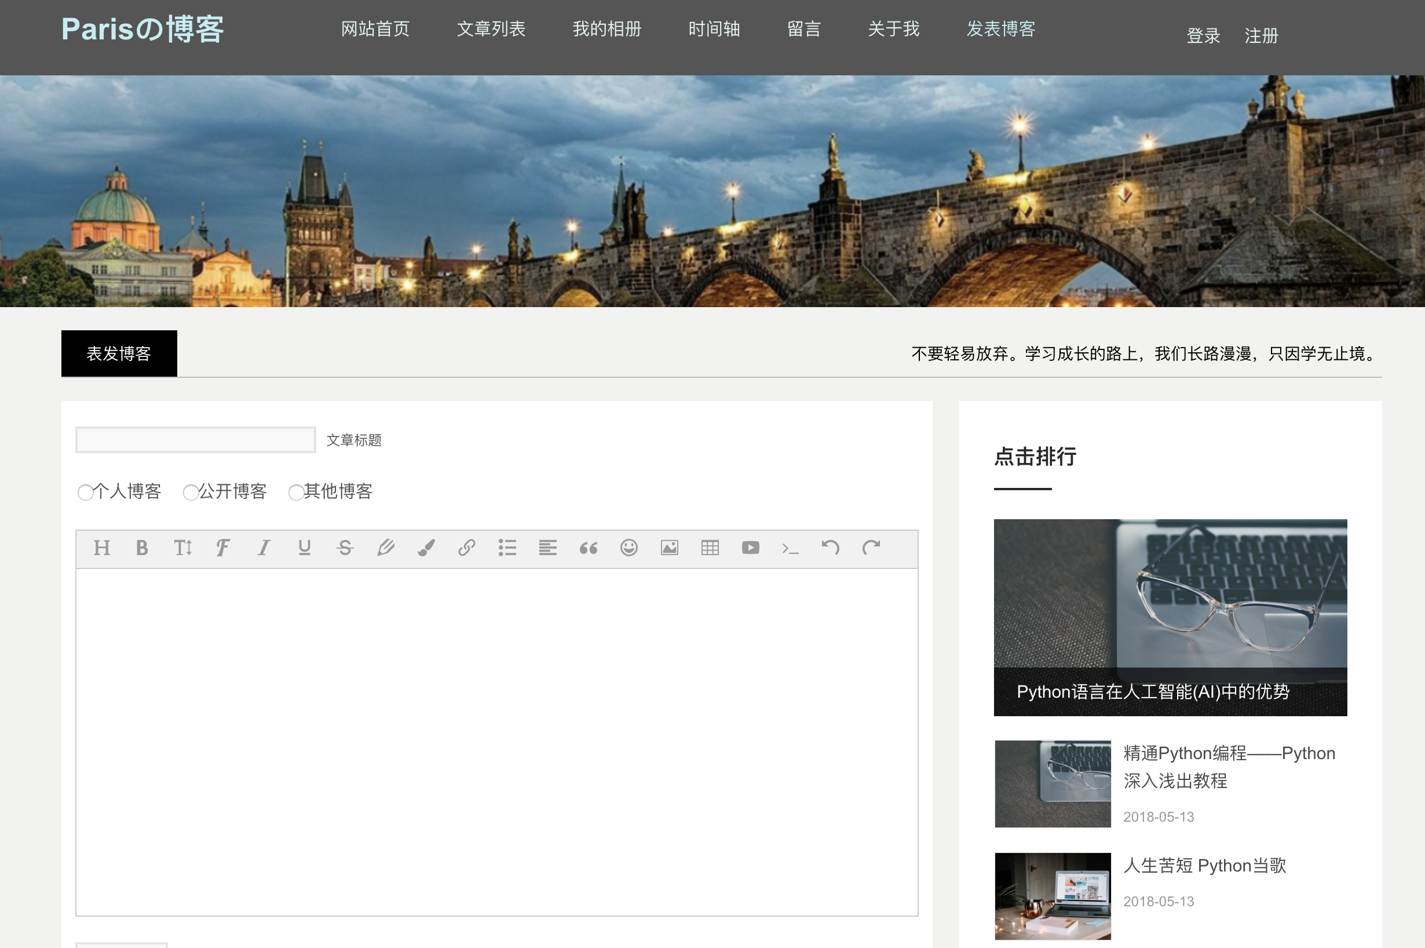
Task: Open the emoji picker icon
Action: pos(629,548)
